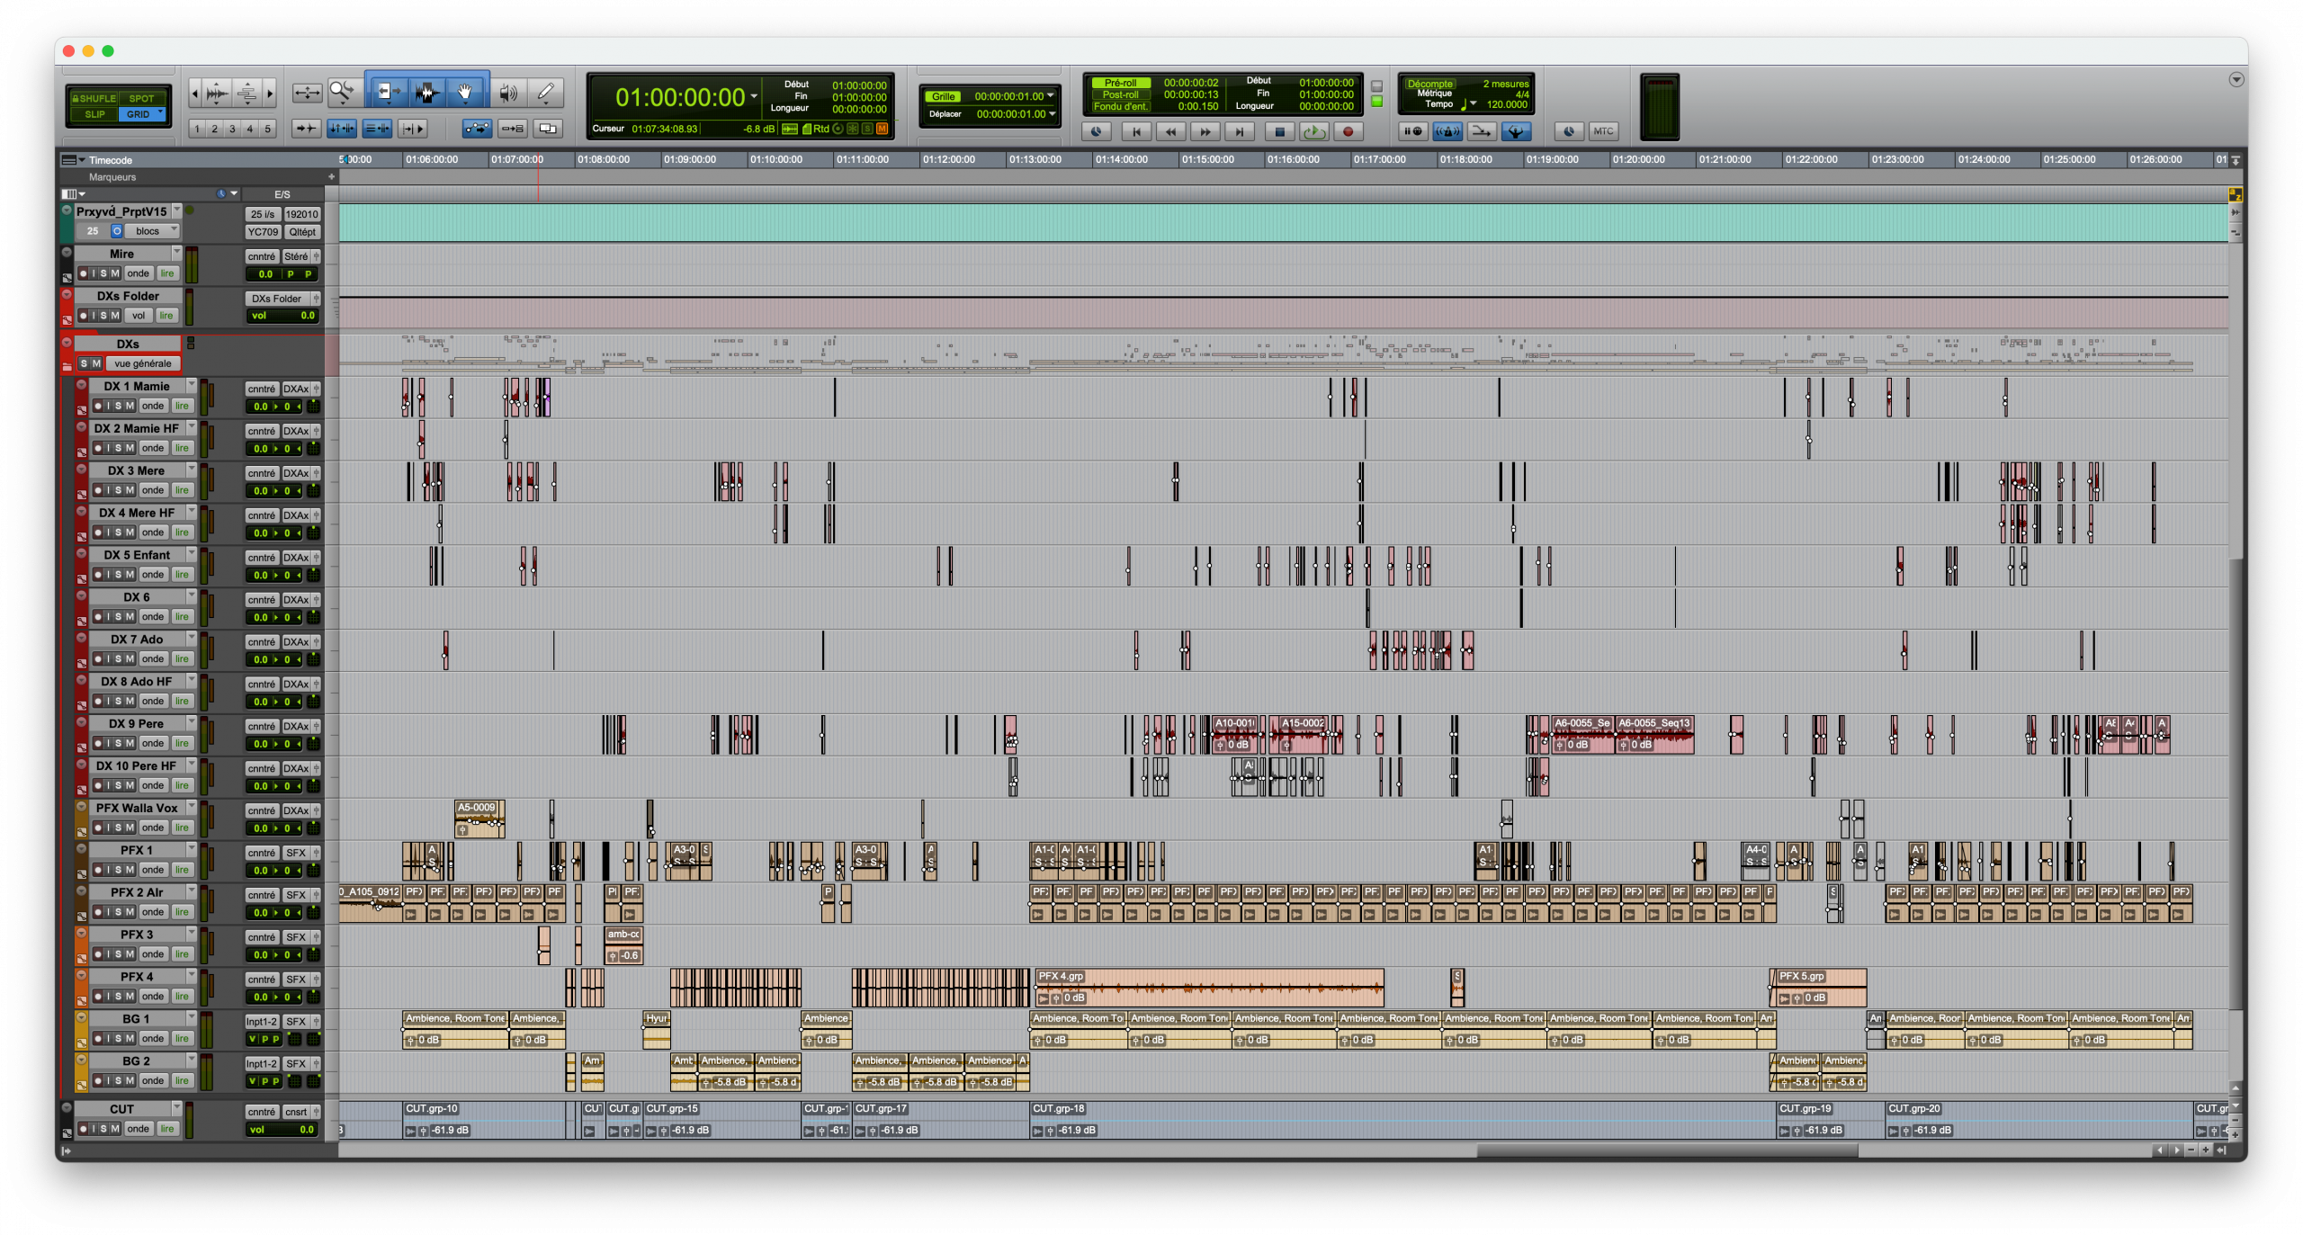Select the Scrubber speaker tool

point(508,92)
